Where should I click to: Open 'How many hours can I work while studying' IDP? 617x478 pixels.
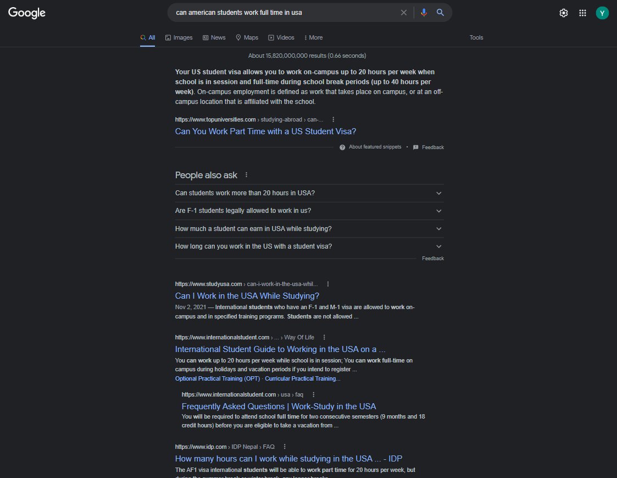[x=288, y=459]
